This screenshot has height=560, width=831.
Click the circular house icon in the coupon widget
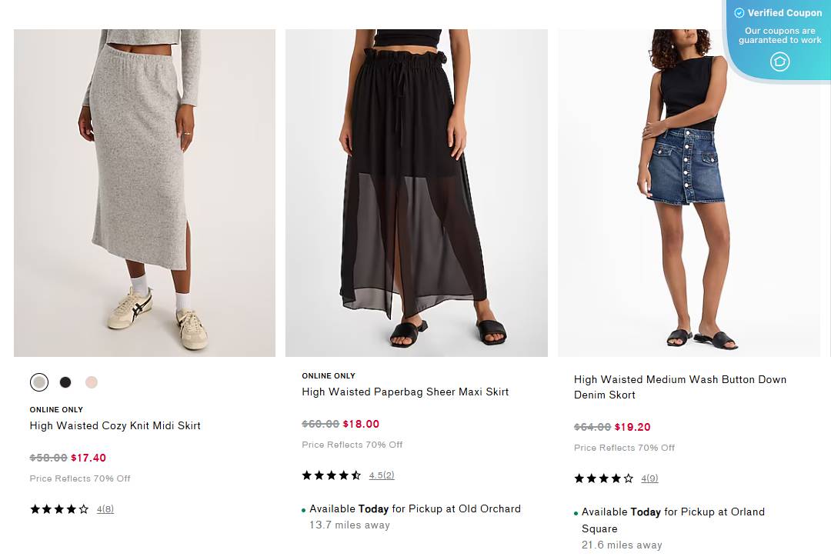pos(779,62)
